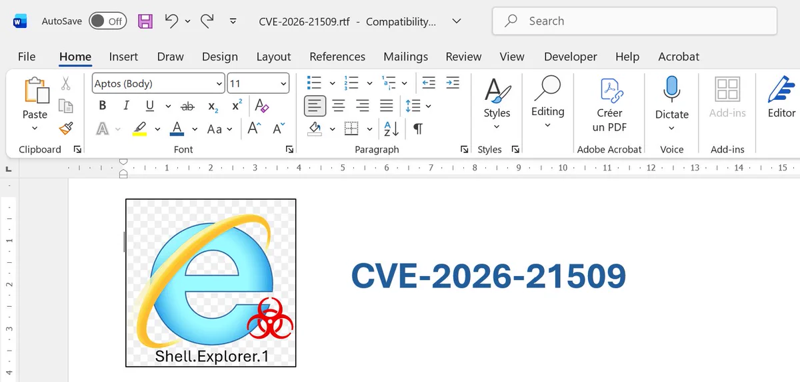Image resolution: width=800 pixels, height=382 pixels.
Task: Toggle Justify alignment
Action: (x=387, y=106)
